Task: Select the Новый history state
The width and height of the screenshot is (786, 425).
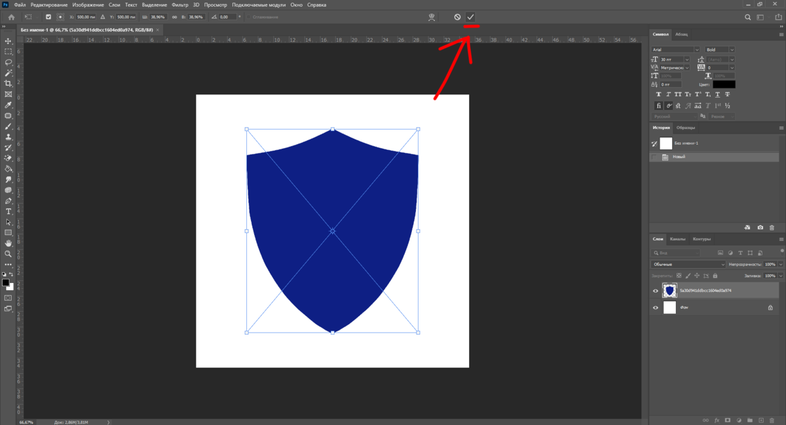Action: [715, 157]
